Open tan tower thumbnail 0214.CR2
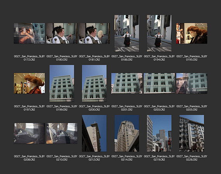This screenshot has height=174, width=221. tap(127, 133)
